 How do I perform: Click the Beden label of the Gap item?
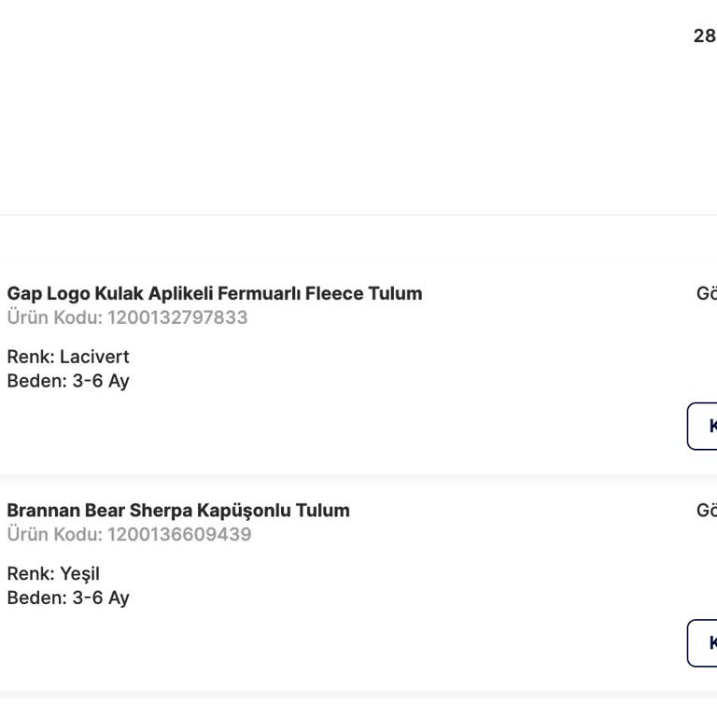pyautogui.click(x=36, y=381)
